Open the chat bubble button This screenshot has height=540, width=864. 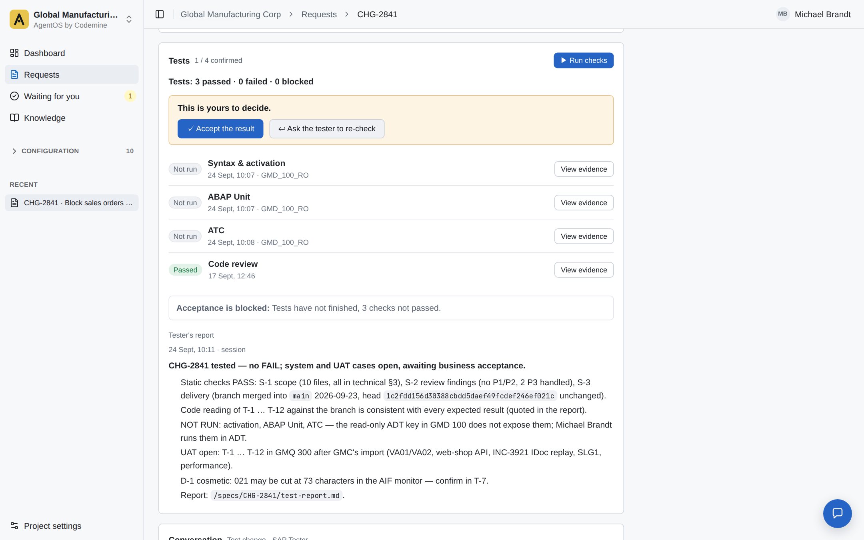point(837,513)
